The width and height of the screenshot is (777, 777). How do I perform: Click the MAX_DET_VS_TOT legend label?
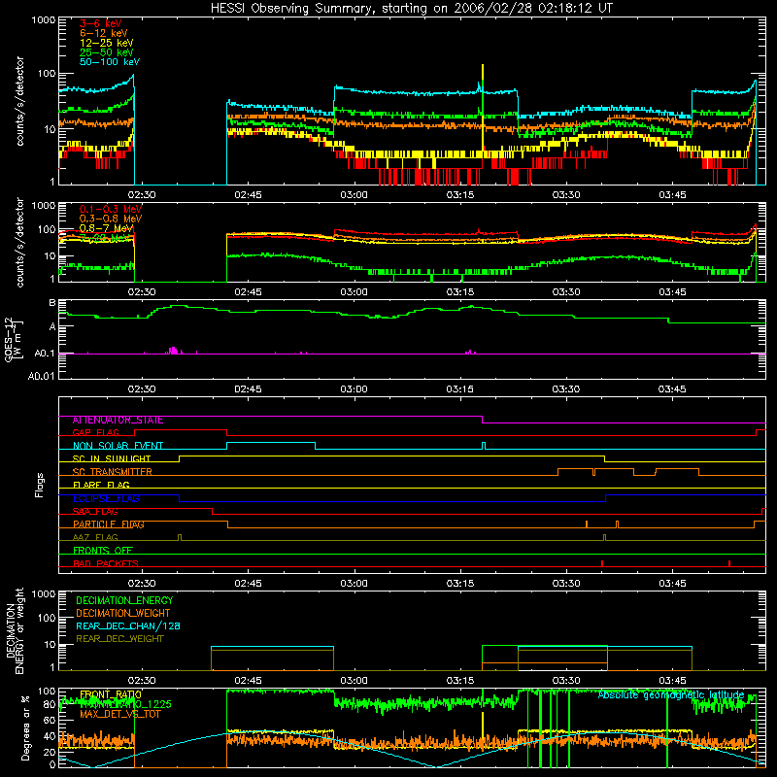pos(118,715)
